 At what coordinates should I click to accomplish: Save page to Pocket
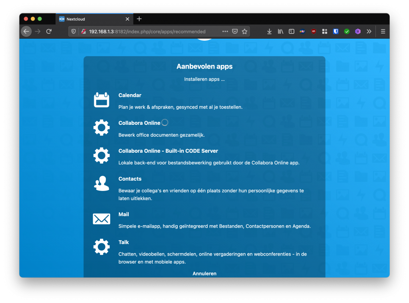tap(235, 31)
